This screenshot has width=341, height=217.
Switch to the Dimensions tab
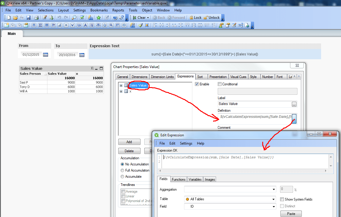(139, 77)
